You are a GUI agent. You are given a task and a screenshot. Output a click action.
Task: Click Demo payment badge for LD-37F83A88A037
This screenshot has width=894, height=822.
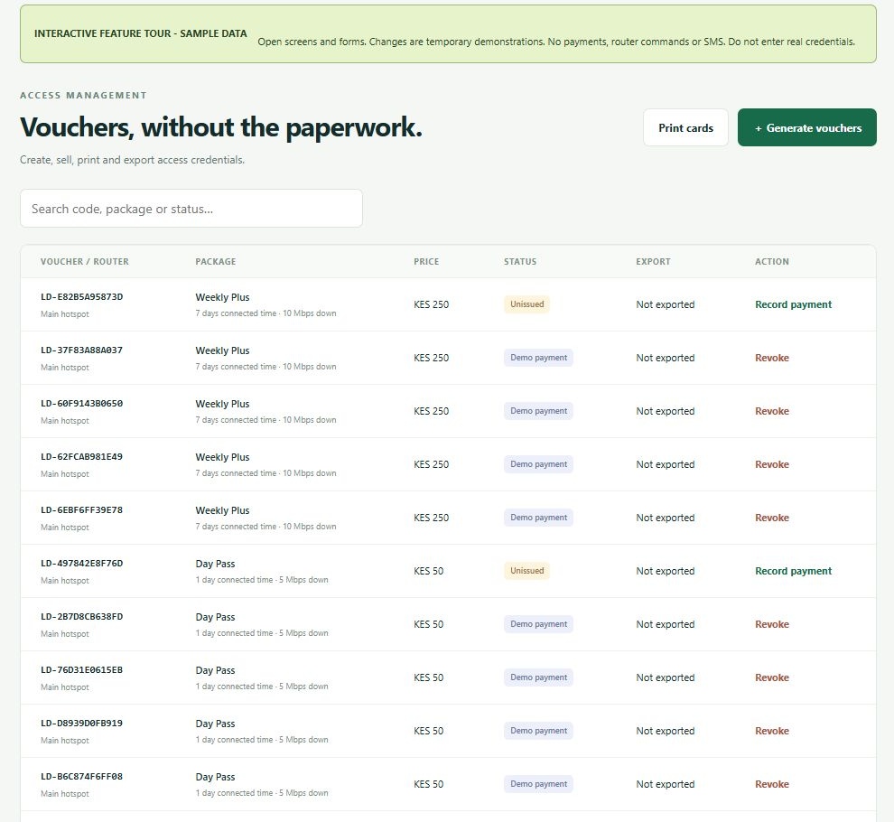538,358
